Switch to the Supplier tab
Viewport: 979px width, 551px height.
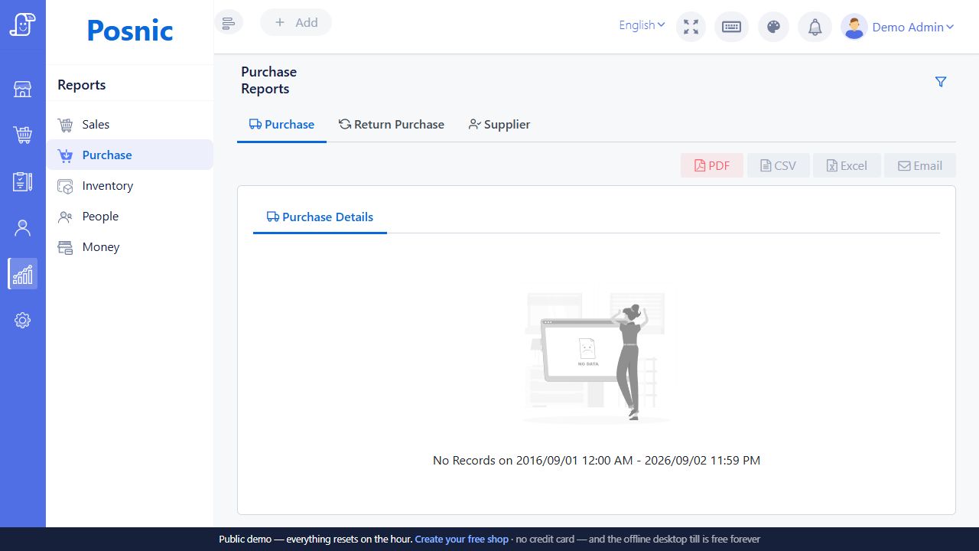[x=499, y=124]
